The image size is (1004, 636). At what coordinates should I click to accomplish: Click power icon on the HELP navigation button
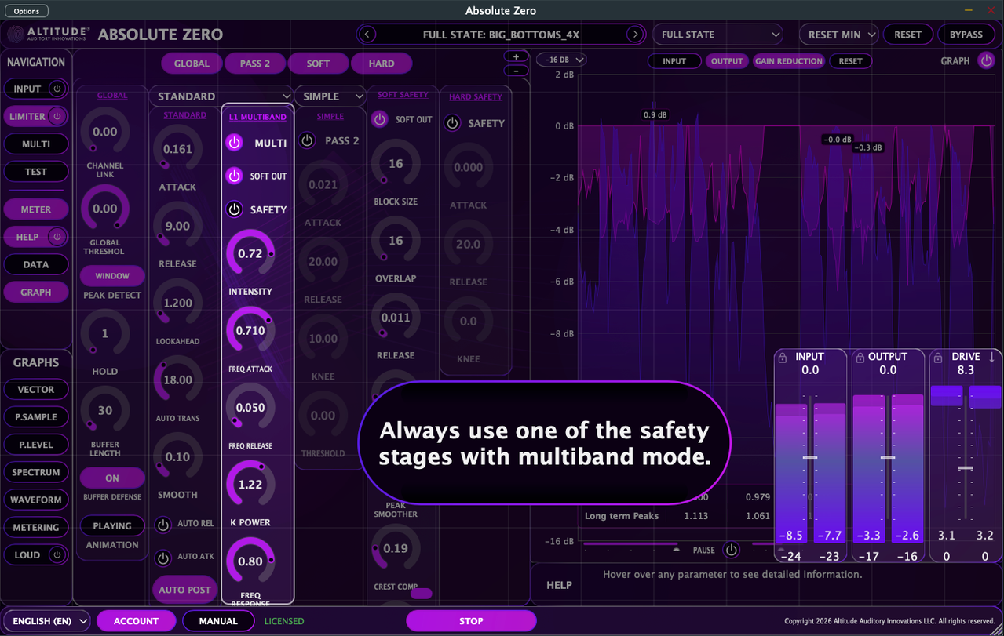57,237
